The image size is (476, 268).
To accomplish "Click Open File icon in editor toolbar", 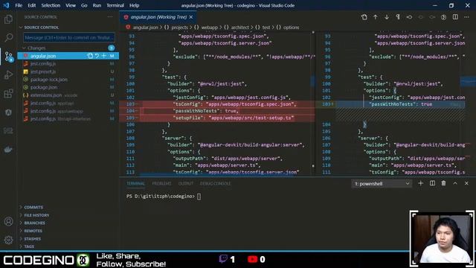I will pyautogui.click(x=364, y=17).
